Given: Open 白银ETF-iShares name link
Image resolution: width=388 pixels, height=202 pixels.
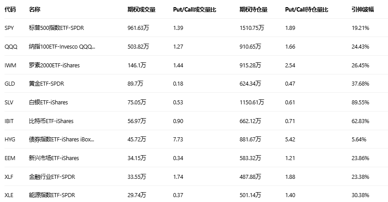Looking at the screenshot, I should coord(48,102).
